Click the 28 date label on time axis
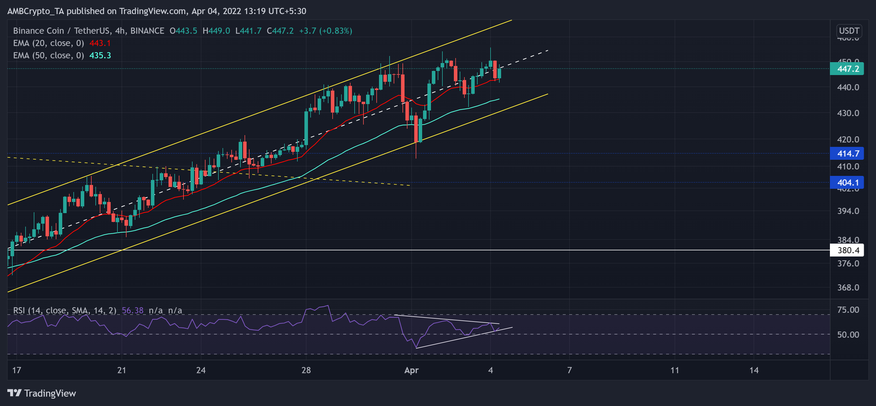Screen dimensions: 876x406 (306, 370)
